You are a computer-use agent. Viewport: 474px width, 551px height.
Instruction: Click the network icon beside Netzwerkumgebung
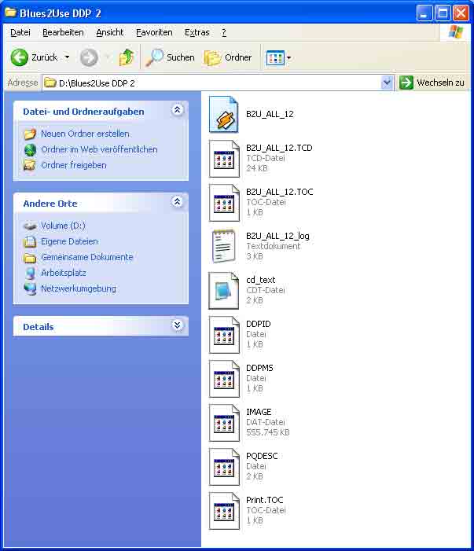(x=30, y=288)
